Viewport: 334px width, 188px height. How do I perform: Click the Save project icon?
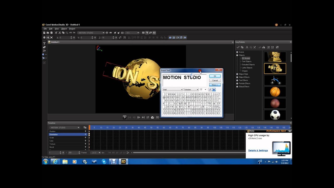click(x=51, y=33)
